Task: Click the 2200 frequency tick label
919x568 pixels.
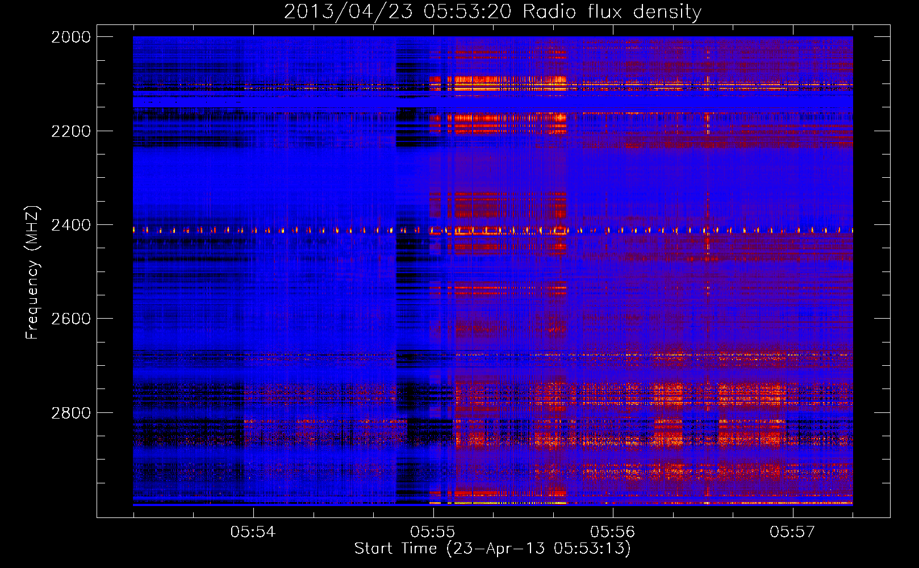Action: click(x=71, y=131)
